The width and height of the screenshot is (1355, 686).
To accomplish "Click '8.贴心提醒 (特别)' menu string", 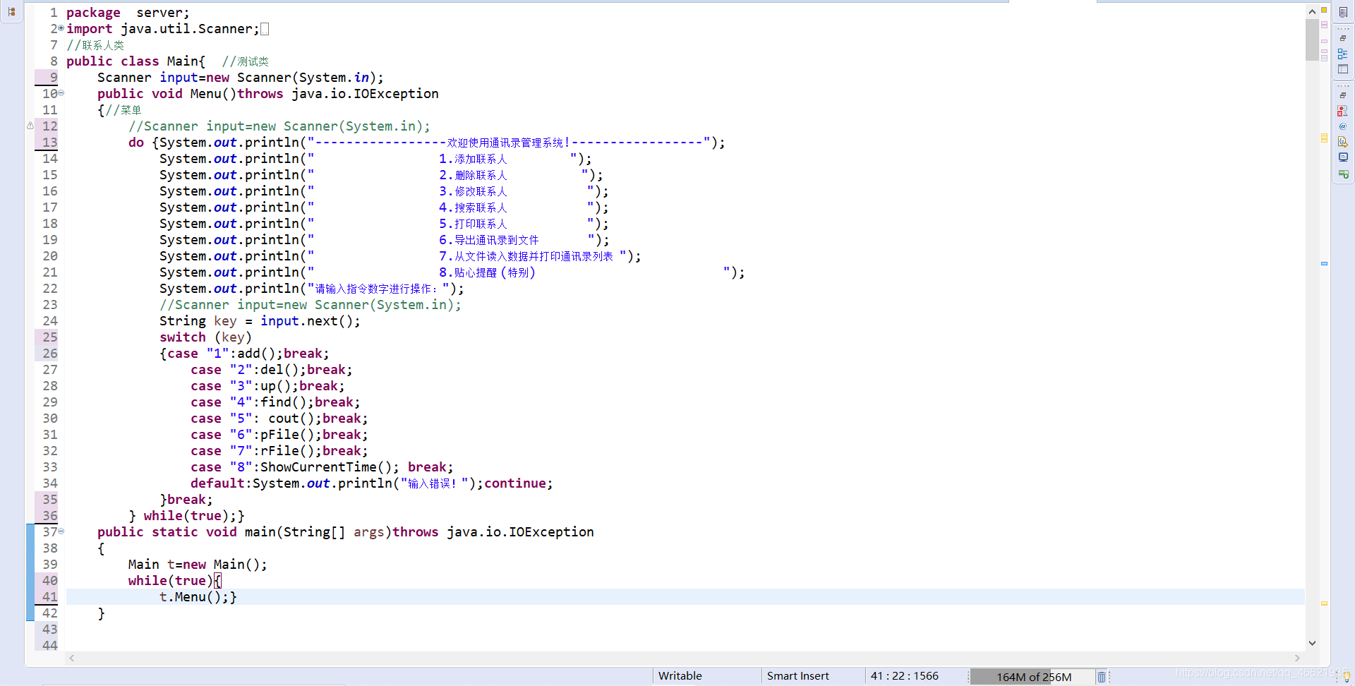I will (487, 272).
